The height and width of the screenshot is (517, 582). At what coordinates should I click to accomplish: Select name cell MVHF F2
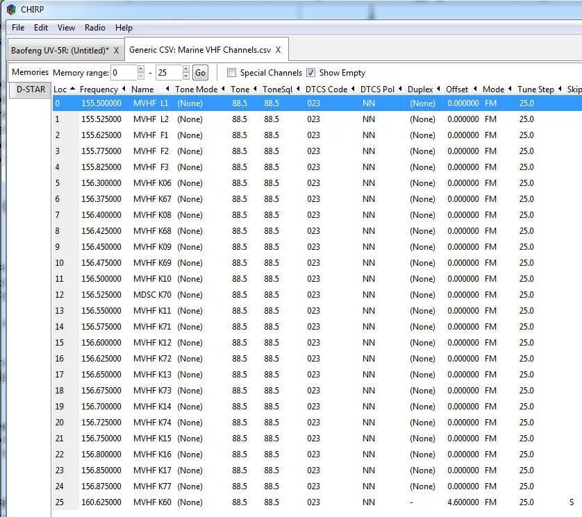click(151, 151)
